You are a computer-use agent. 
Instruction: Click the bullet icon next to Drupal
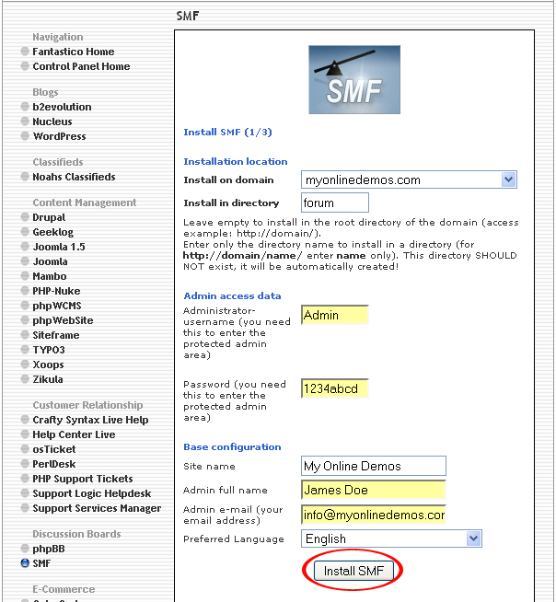[25, 217]
